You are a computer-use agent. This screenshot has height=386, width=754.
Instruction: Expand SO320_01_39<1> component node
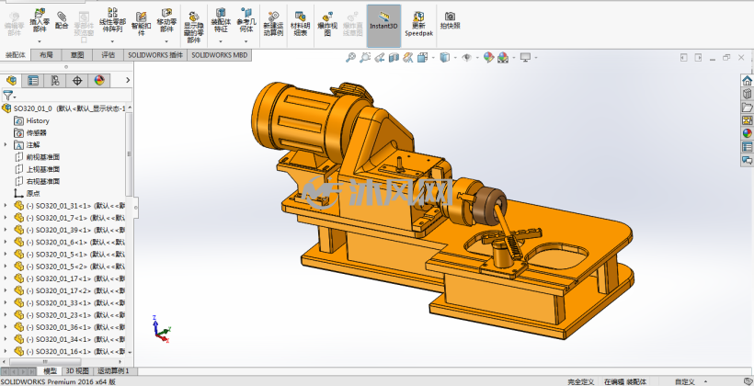point(6,230)
